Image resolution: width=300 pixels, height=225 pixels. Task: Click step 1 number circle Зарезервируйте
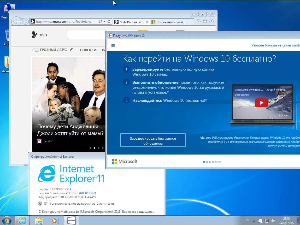(x=126, y=69)
